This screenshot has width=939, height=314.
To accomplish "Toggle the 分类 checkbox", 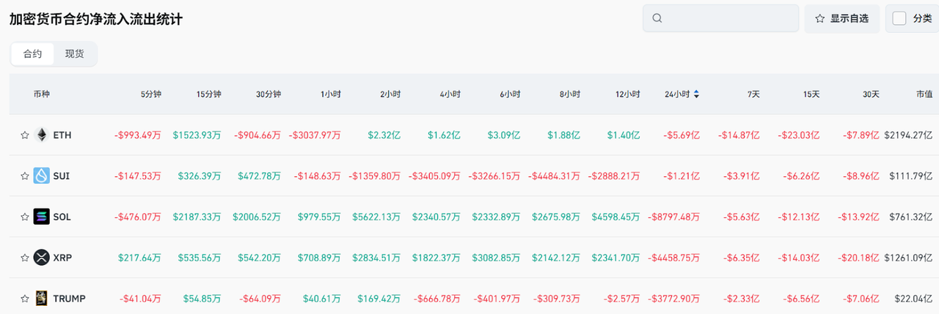I will [899, 18].
